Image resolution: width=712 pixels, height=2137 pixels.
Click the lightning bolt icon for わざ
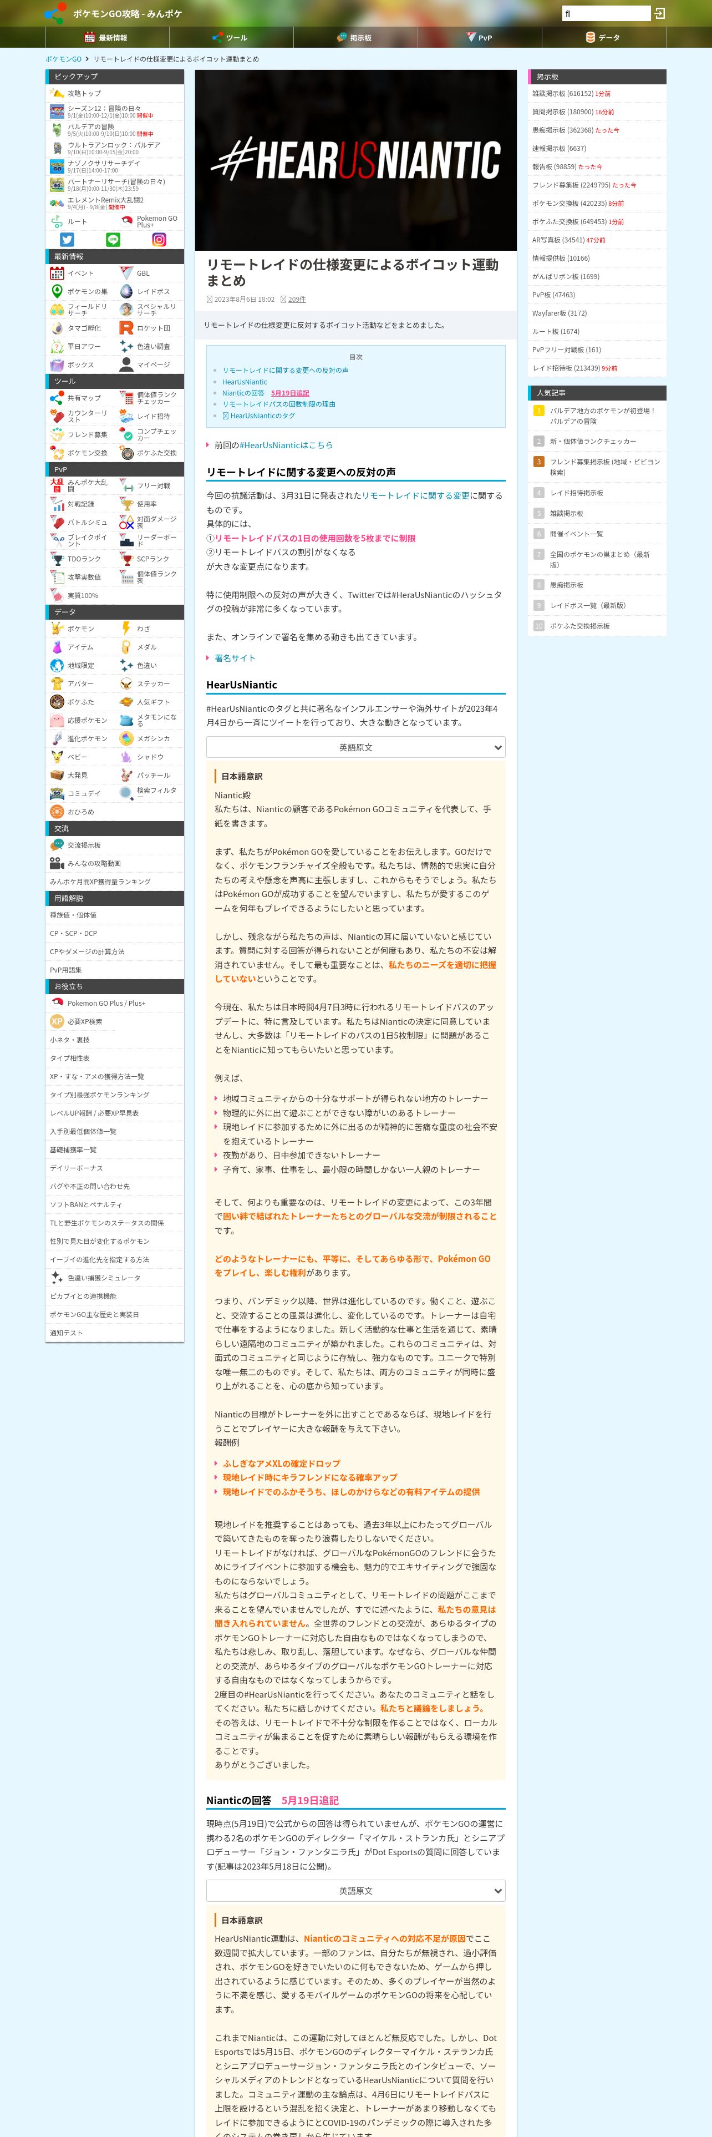(x=126, y=629)
